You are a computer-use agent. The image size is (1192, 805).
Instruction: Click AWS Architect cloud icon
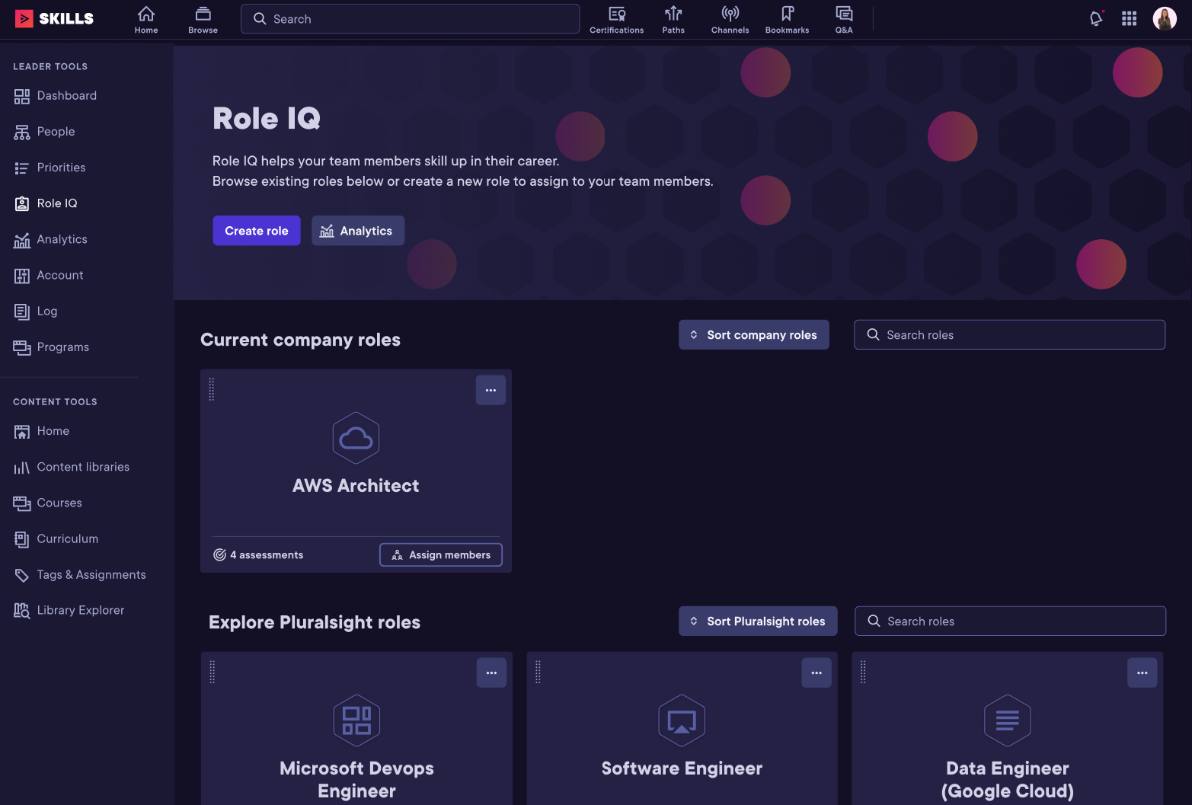pyautogui.click(x=356, y=438)
